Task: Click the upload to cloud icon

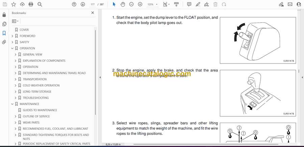Action: coord(22,4)
